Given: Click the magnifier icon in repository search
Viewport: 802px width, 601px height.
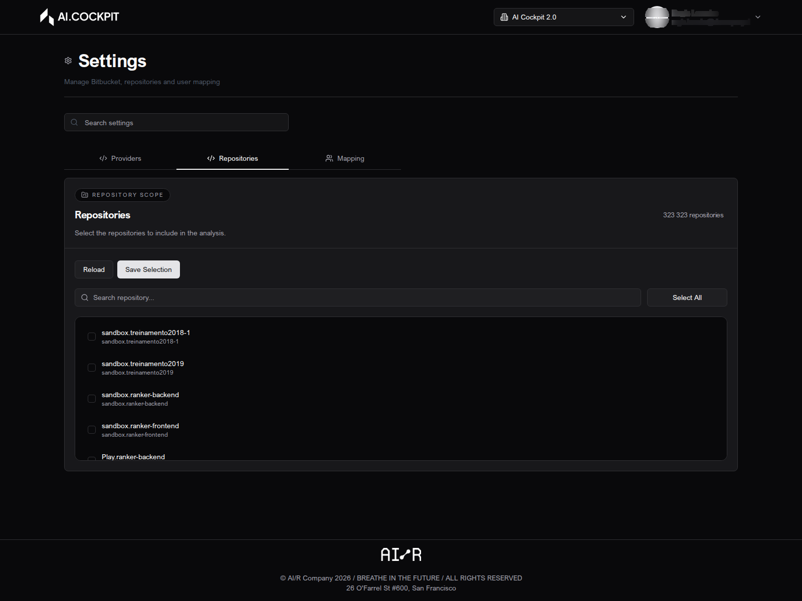Looking at the screenshot, I should click(85, 297).
